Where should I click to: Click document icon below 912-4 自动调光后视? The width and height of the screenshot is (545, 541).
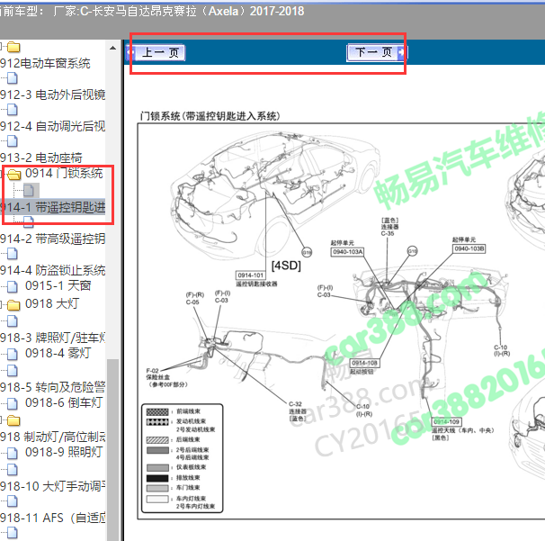(13, 141)
